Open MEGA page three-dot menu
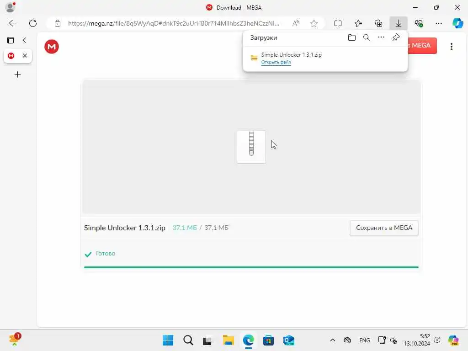 coord(451,47)
